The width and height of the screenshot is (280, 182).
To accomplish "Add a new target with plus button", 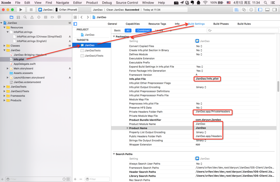I will coord(75,179).
